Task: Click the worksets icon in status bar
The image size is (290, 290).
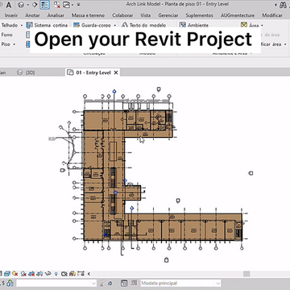Action: tap(10, 283)
